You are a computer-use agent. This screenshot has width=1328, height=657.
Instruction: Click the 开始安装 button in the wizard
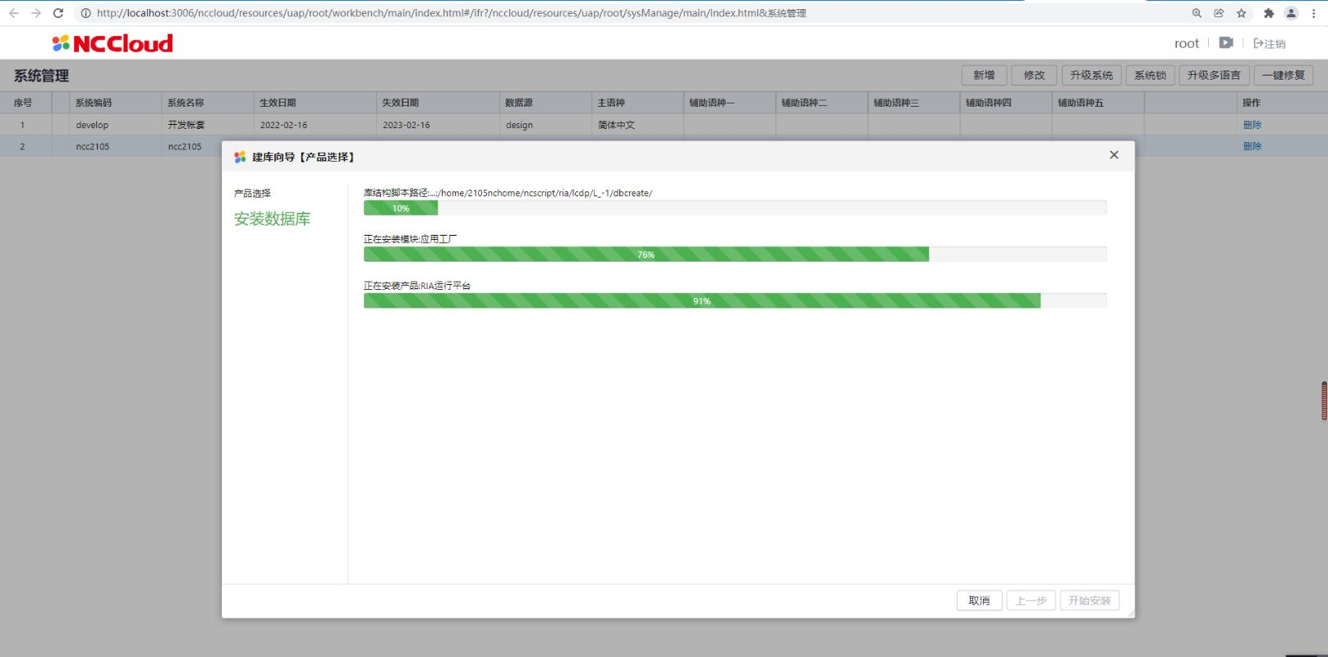1089,600
